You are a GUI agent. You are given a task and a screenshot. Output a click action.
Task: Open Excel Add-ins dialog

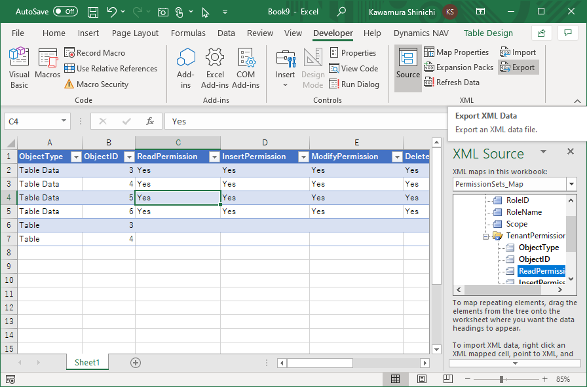[x=215, y=68]
